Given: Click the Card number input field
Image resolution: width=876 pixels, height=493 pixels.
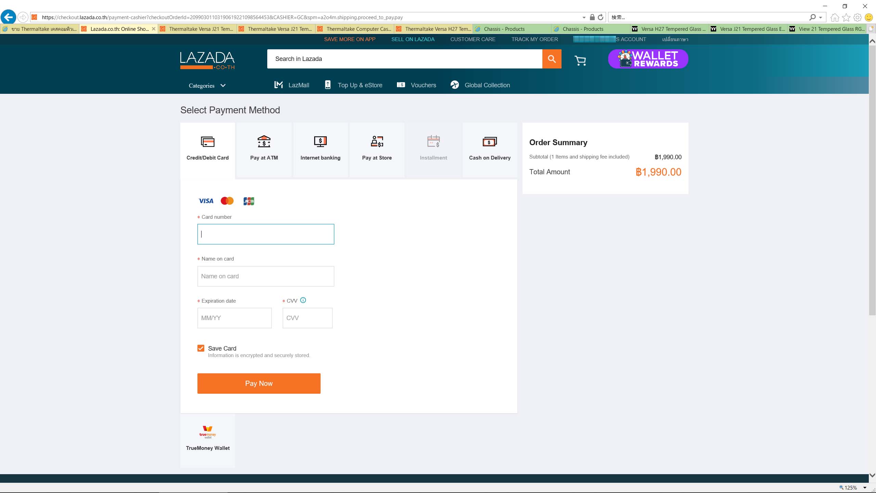Looking at the screenshot, I should point(266,234).
